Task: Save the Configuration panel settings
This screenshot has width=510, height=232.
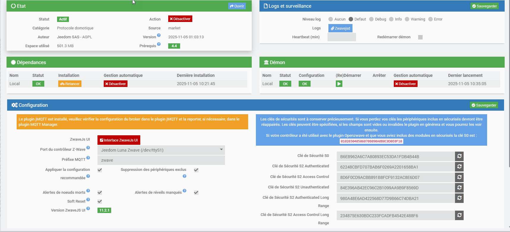Action: pos(484,105)
